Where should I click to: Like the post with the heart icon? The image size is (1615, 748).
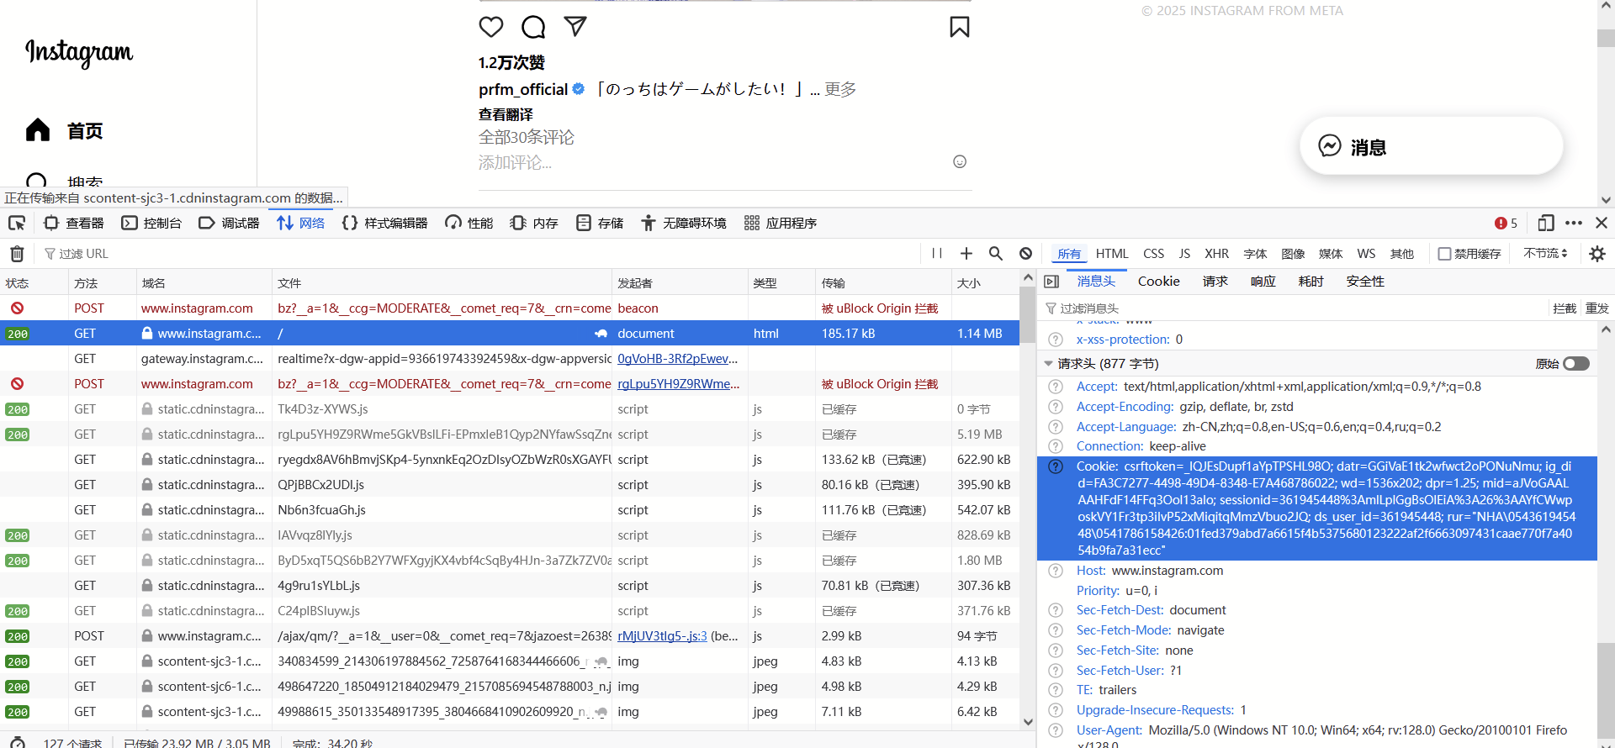pos(491,27)
